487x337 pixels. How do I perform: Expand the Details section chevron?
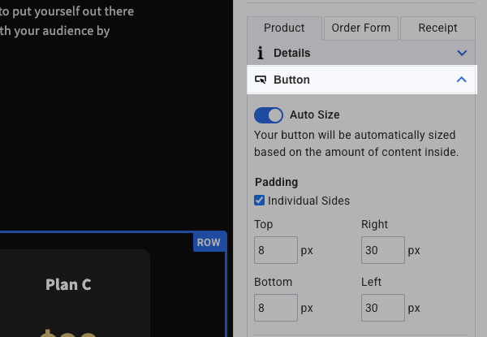coord(462,53)
